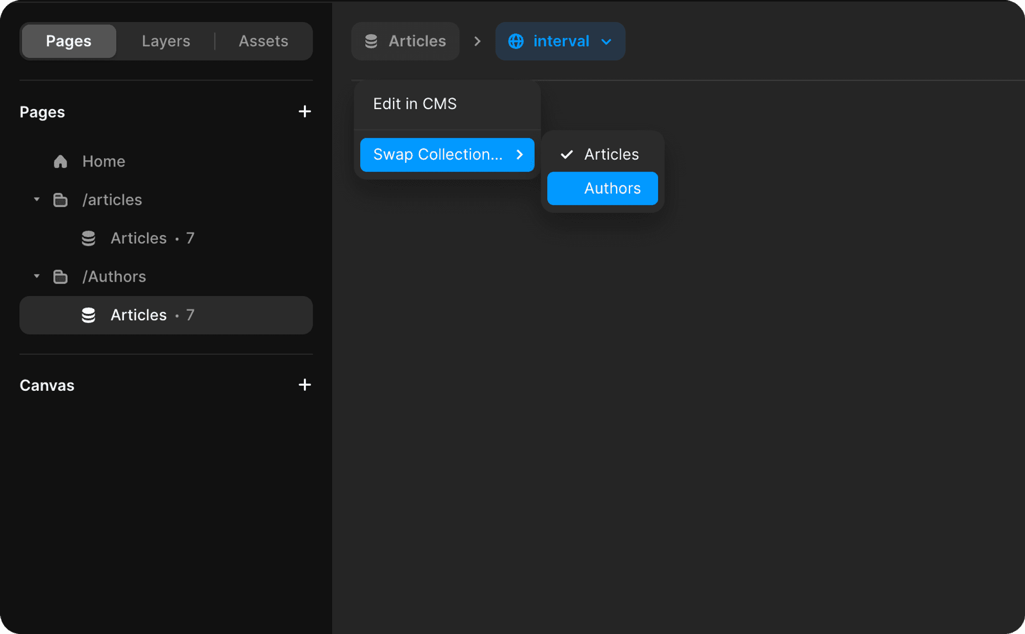Switch to the Layers tab
Image resolution: width=1025 pixels, height=634 pixels.
(166, 41)
